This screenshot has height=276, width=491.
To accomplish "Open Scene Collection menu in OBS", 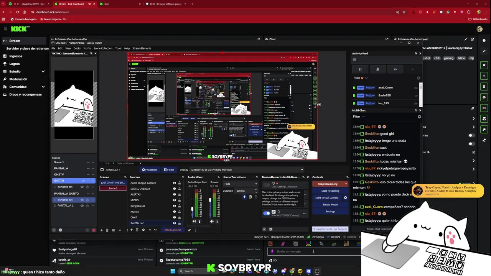I will tap(103, 48).
